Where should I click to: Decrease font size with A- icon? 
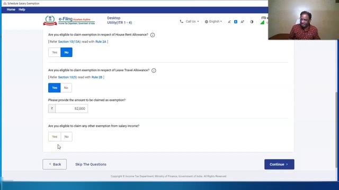229,22
